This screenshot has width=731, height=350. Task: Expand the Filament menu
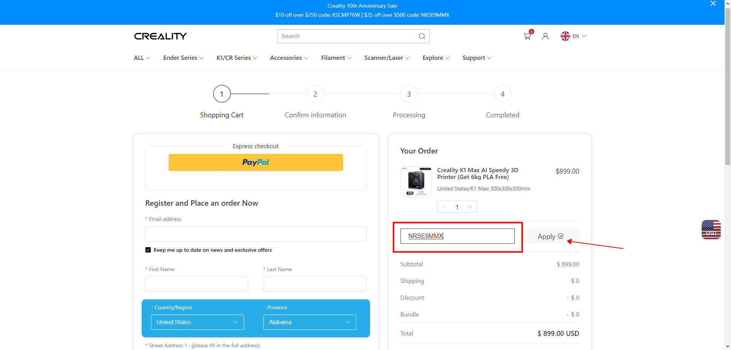[x=336, y=58]
